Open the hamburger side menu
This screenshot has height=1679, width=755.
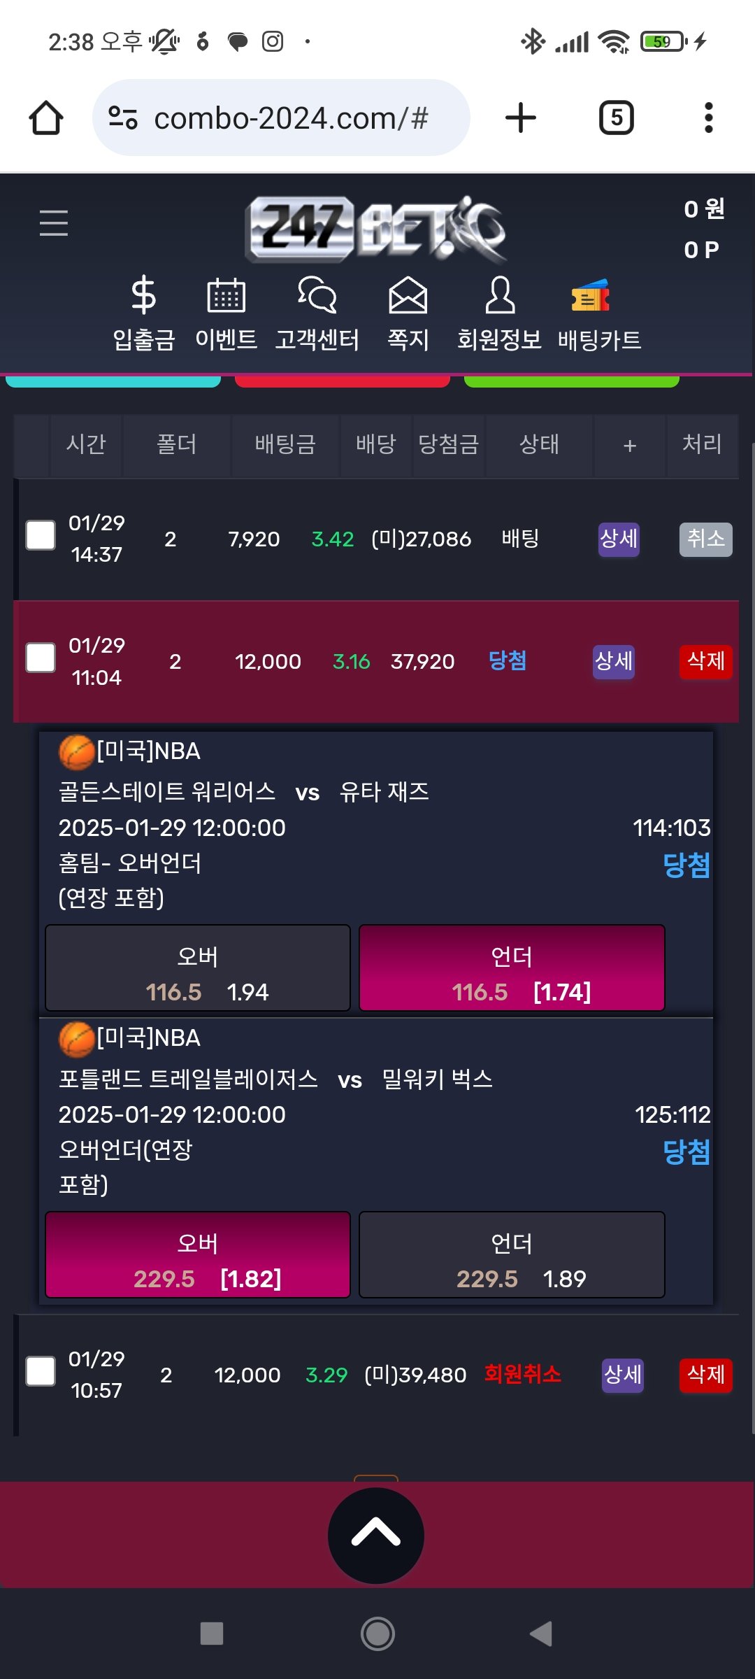click(x=54, y=223)
